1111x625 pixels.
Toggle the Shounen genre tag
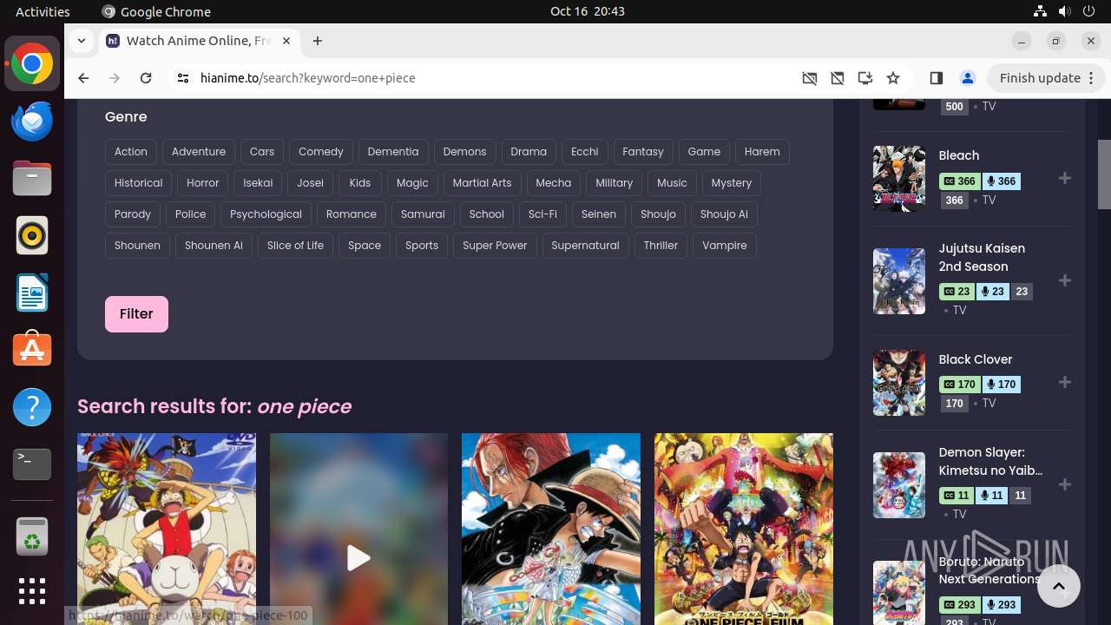(x=137, y=246)
